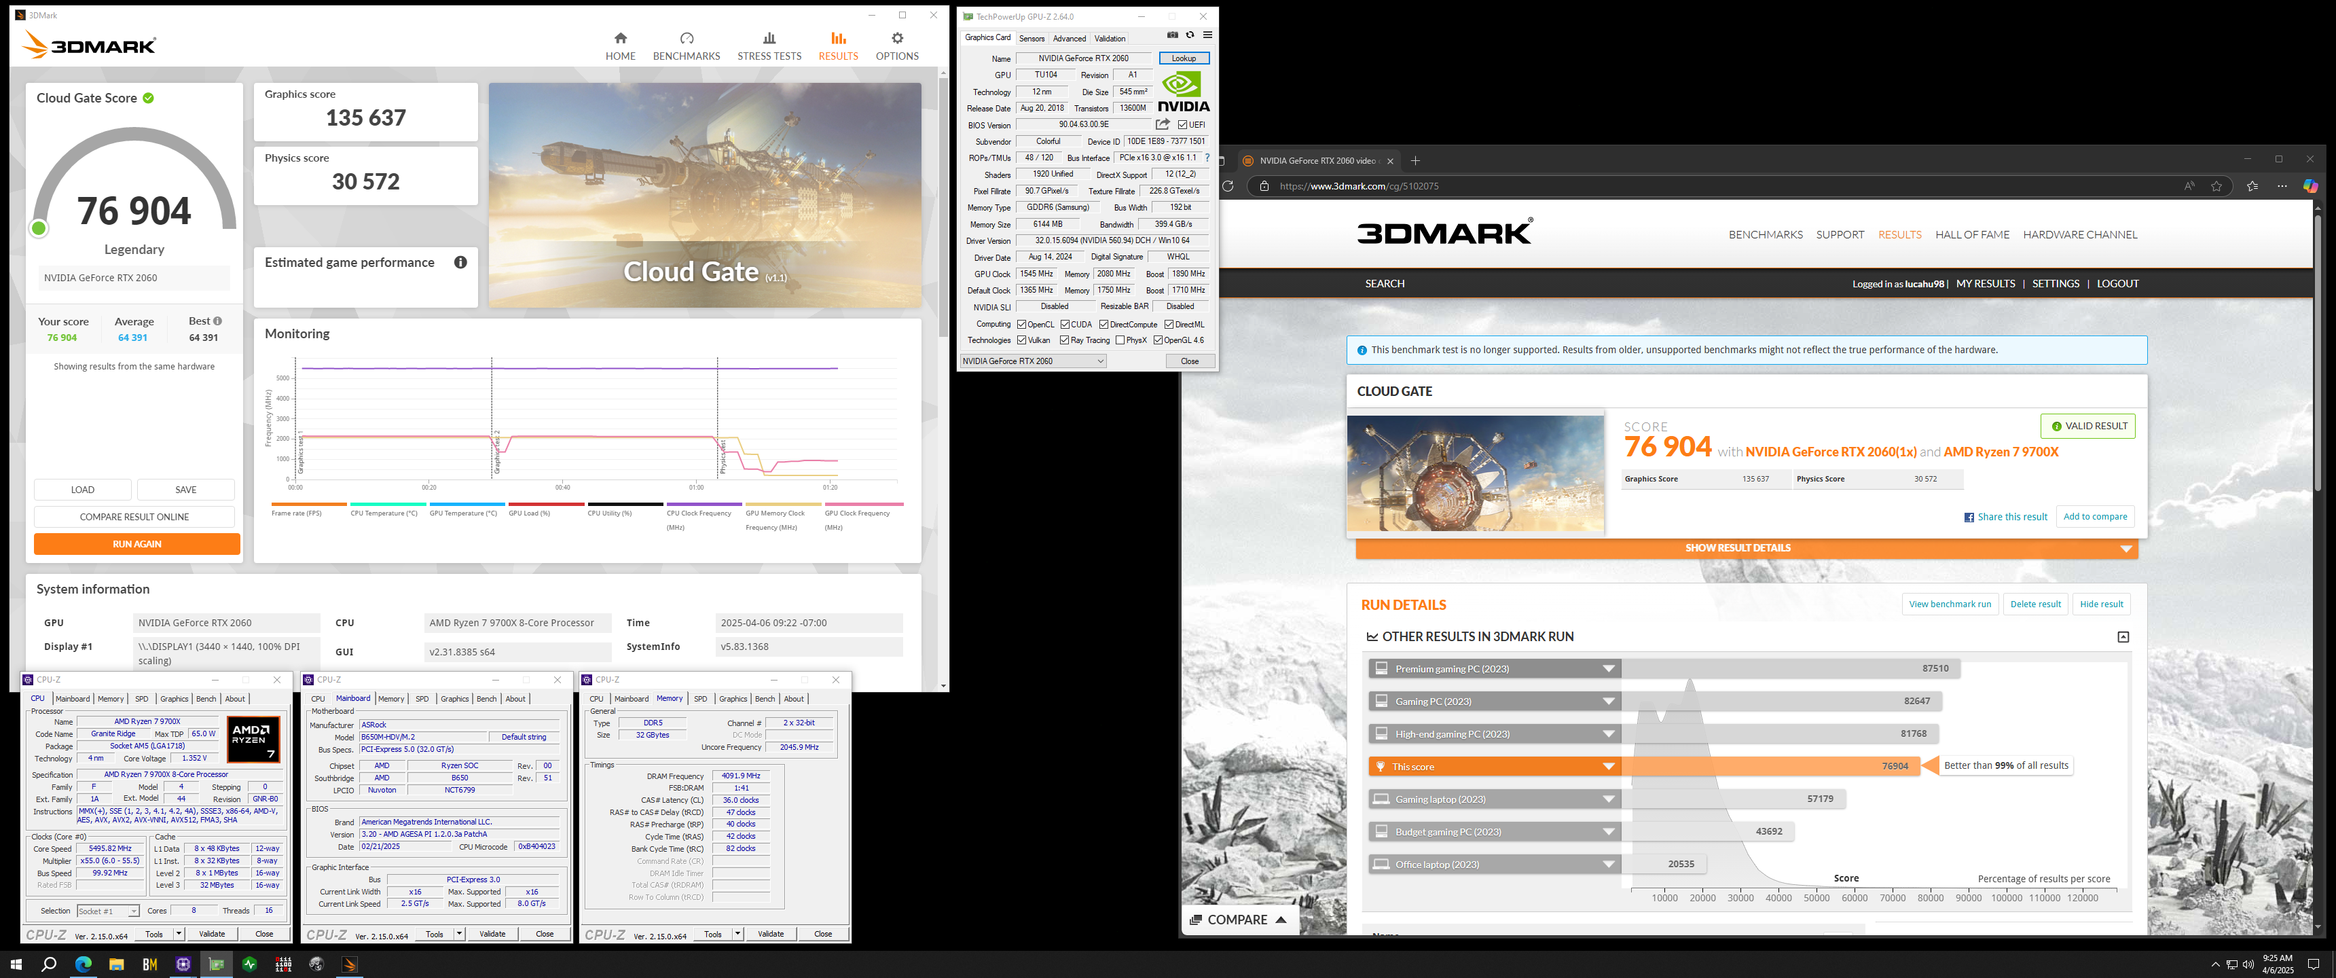The height and width of the screenshot is (978, 2336).
Task: Click the Lookup button in GPU-Z
Action: [x=1184, y=58]
